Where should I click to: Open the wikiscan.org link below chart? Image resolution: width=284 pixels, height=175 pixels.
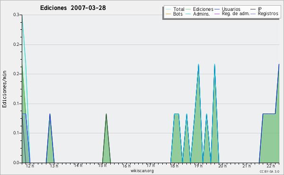(x=142, y=171)
